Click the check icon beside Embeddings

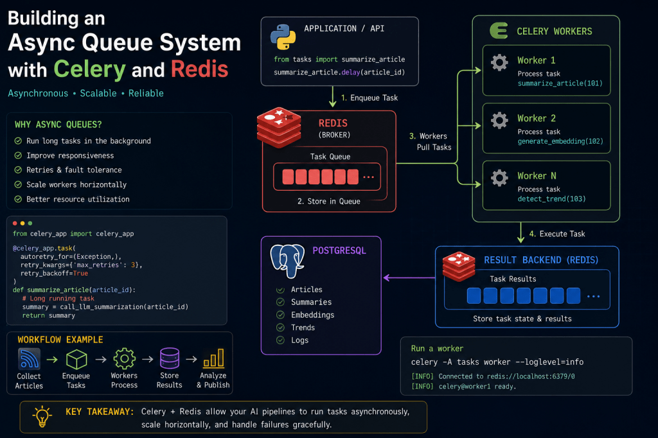coord(280,315)
